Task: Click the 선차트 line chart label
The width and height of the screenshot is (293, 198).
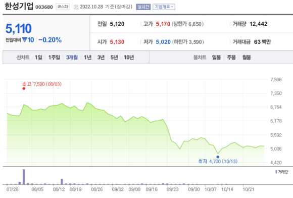Action: (x=23, y=58)
